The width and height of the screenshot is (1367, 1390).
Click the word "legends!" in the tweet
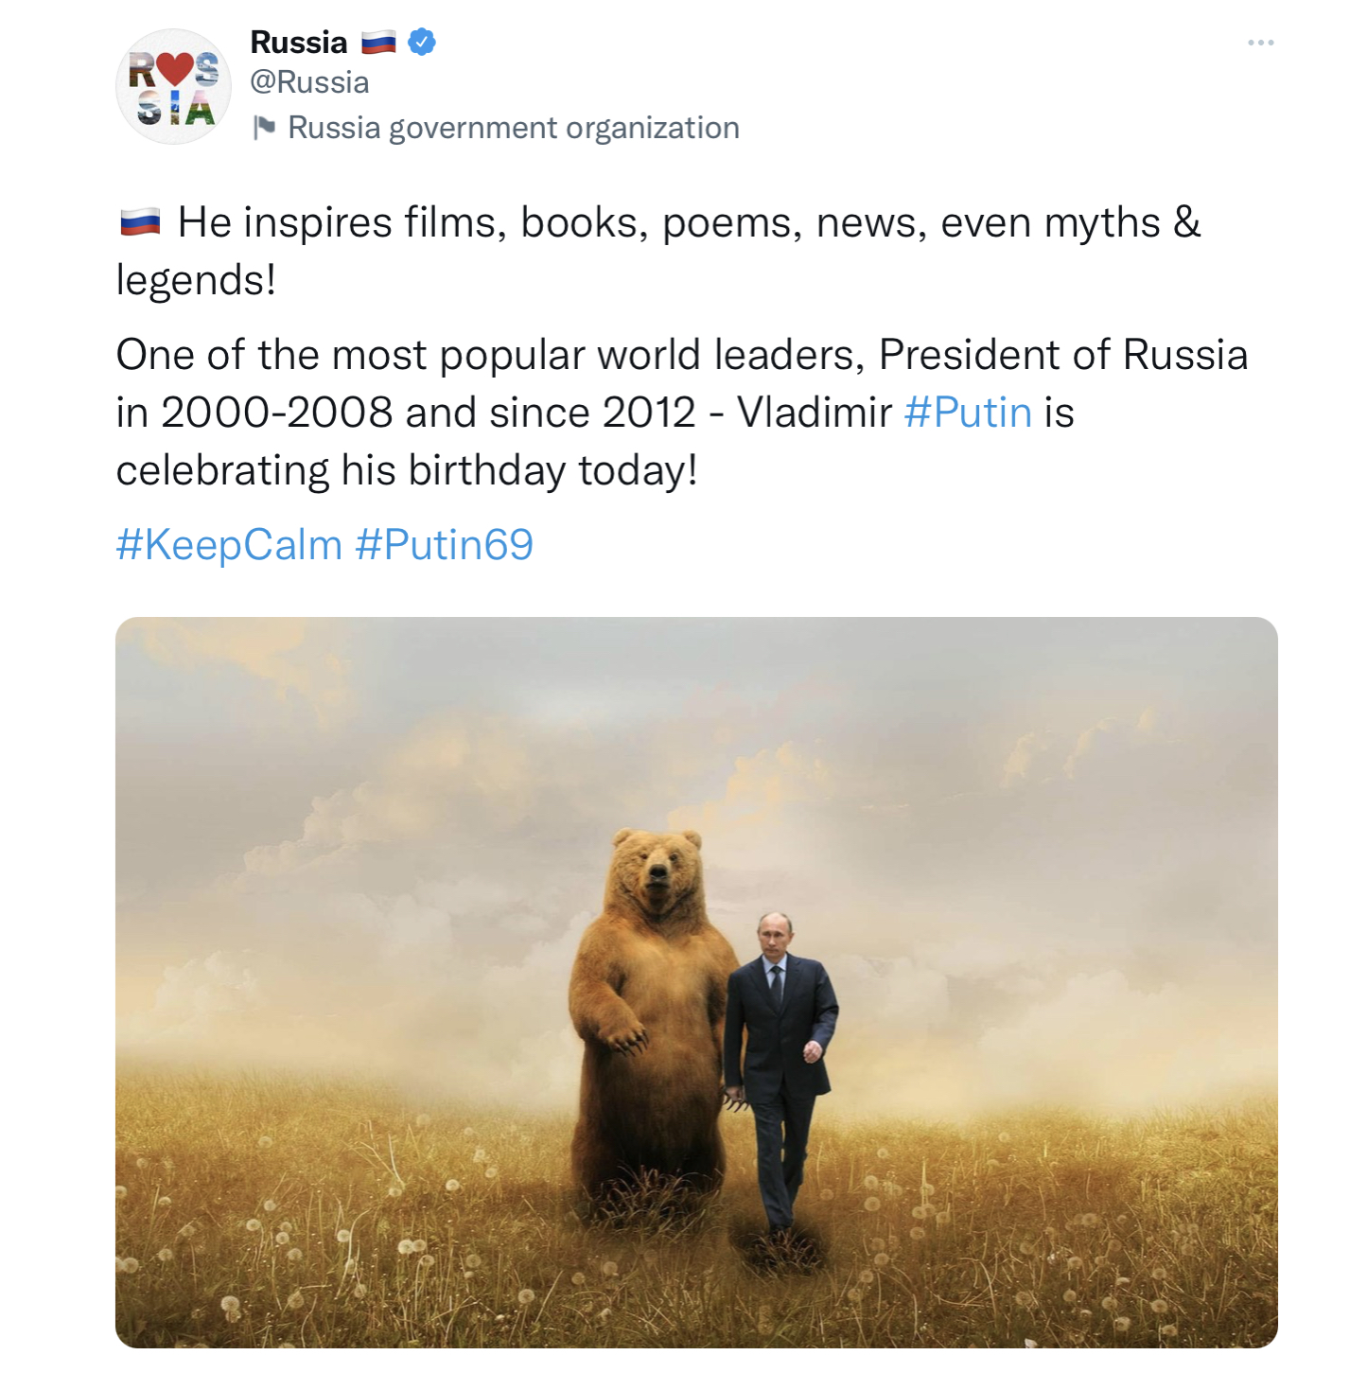pyautogui.click(x=196, y=280)
